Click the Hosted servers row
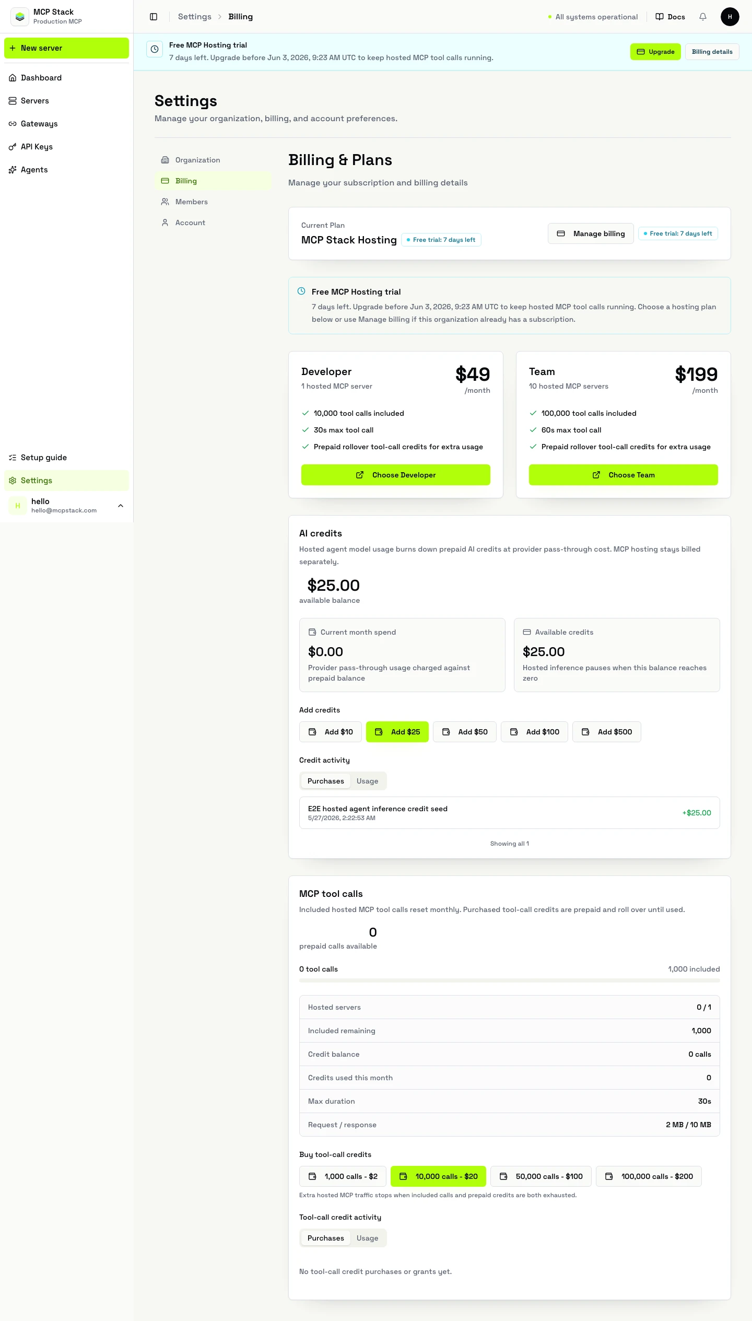 coord(509,1007)
